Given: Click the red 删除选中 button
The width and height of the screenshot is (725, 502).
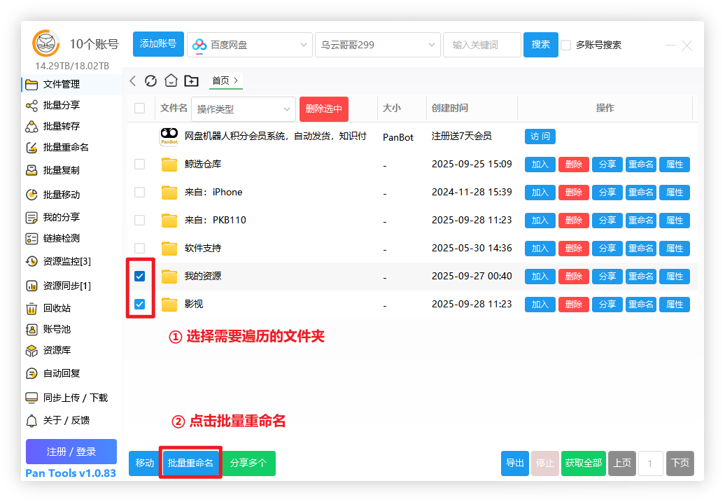Looking at the screenshot, I should tap(324, 109).
